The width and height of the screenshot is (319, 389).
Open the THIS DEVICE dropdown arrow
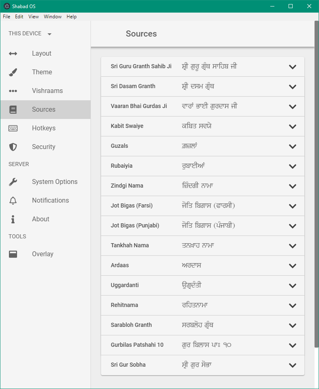click(x=50, y=34)
